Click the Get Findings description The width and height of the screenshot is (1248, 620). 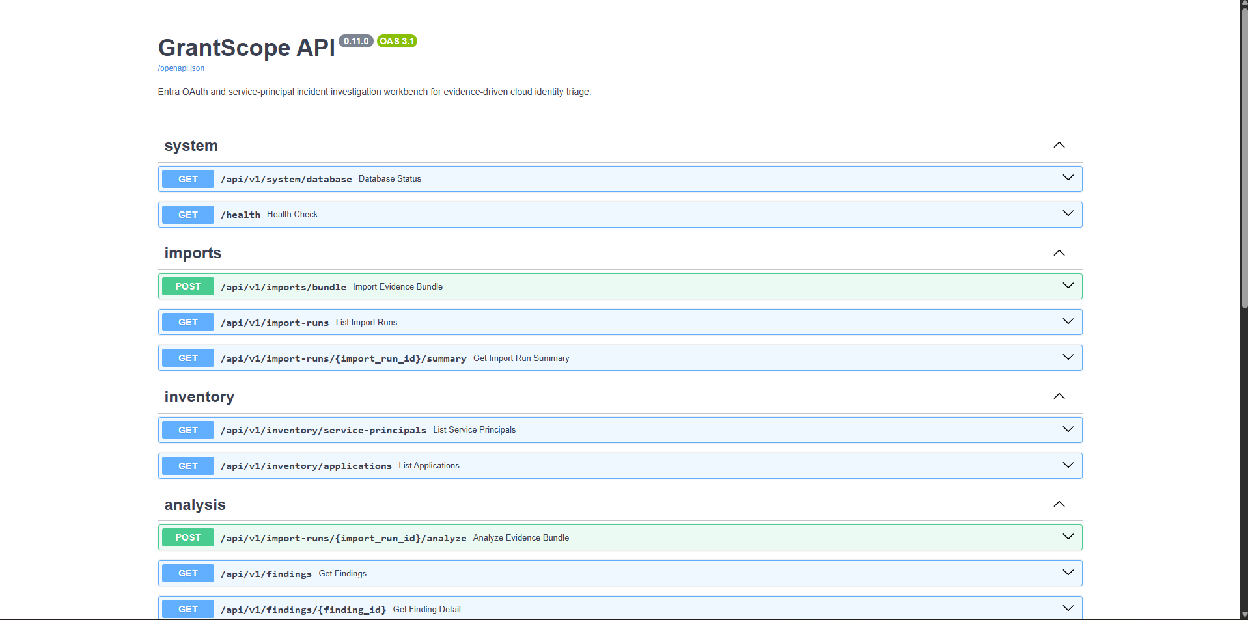(342, 574)
